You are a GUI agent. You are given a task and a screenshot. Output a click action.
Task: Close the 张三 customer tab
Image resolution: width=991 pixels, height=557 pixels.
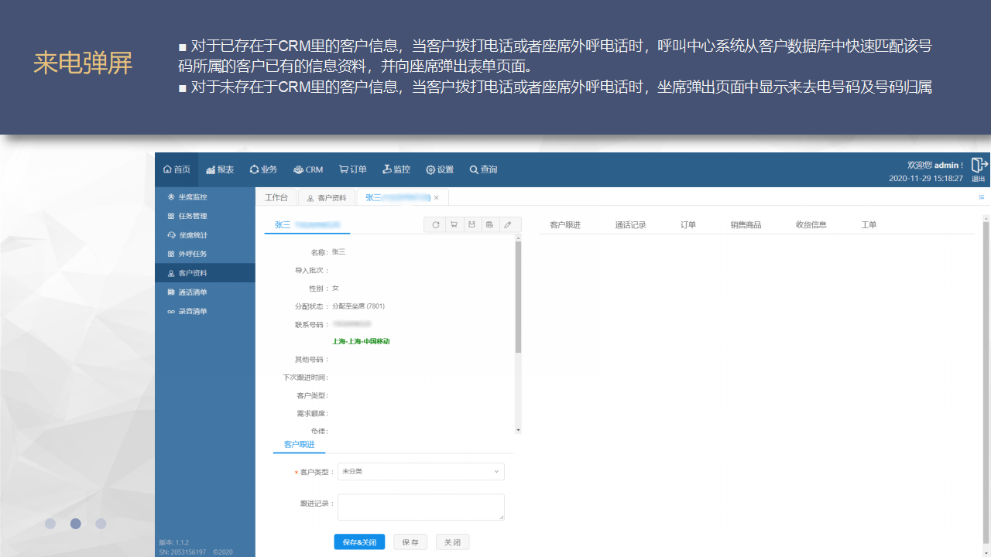click(x=437, y=198)
